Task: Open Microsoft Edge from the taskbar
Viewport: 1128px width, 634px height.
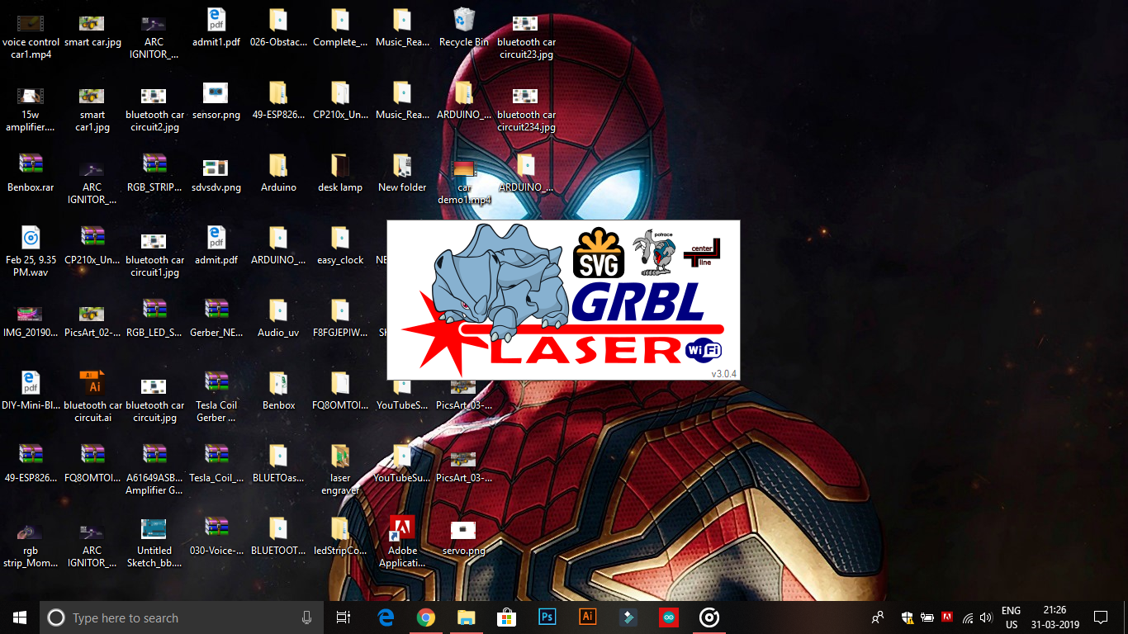Action: 385,617
